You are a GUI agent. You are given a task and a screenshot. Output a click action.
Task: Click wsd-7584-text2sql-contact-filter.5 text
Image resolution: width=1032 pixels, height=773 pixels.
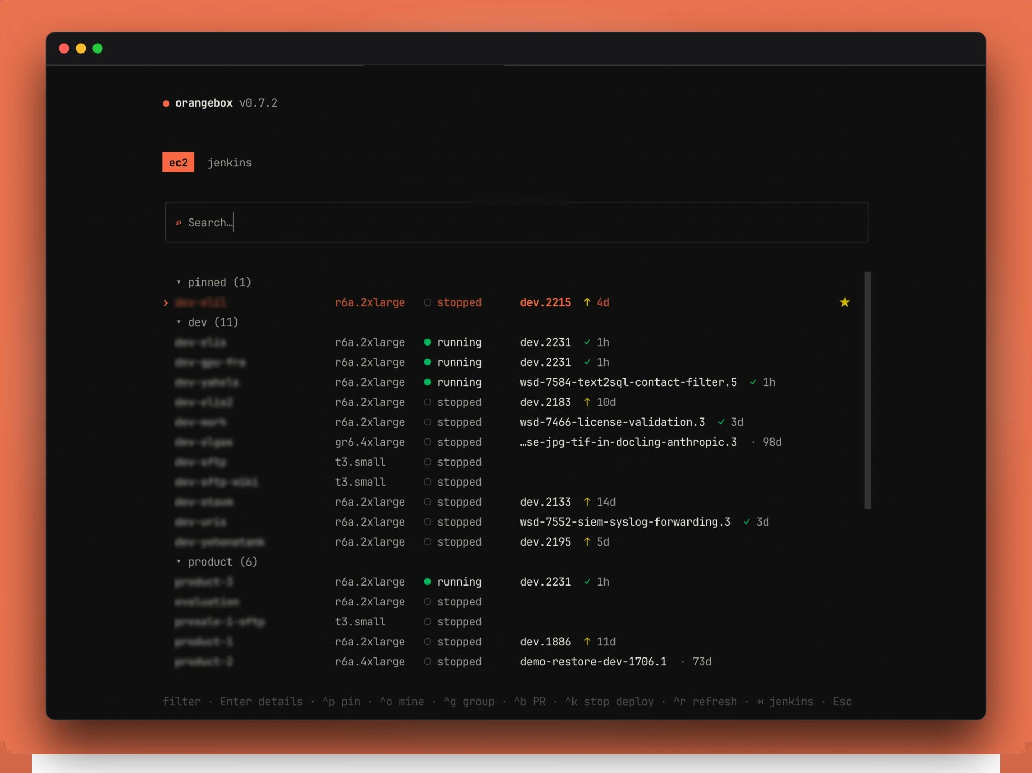(x=628, y=382)
